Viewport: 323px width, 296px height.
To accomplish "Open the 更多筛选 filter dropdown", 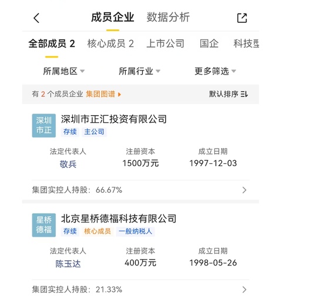I will [216, 71].
